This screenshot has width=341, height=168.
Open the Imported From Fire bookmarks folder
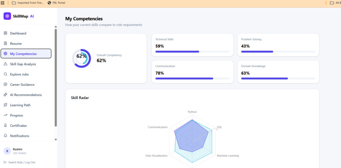(x=28, y=3)
